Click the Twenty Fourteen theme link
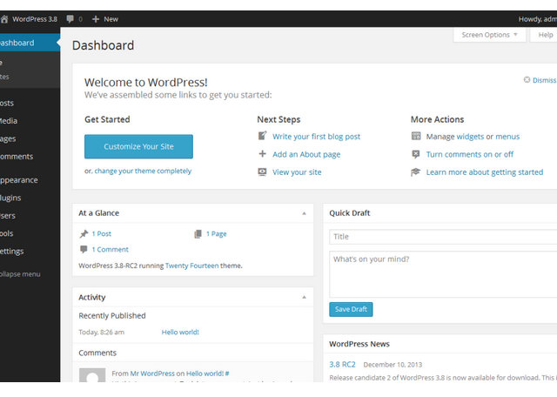 pos(191,266)
